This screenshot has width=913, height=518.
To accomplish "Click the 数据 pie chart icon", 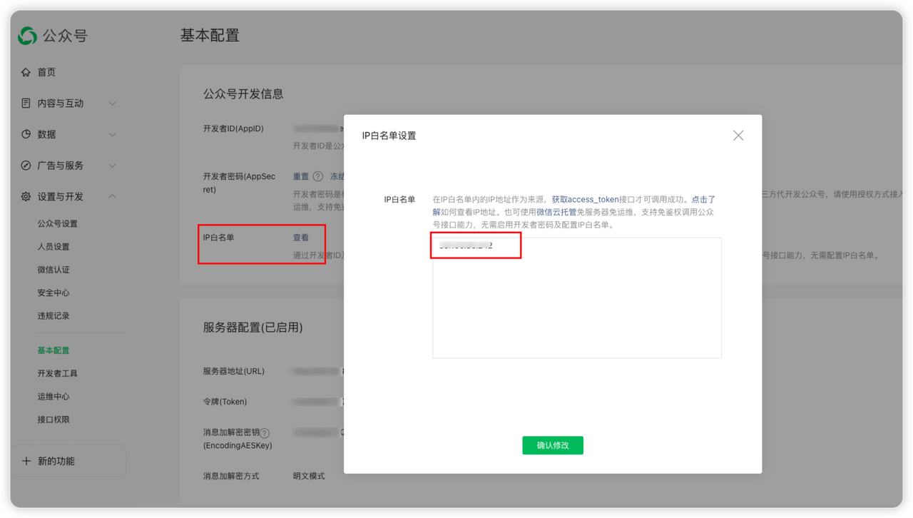I will coord(27,134).
